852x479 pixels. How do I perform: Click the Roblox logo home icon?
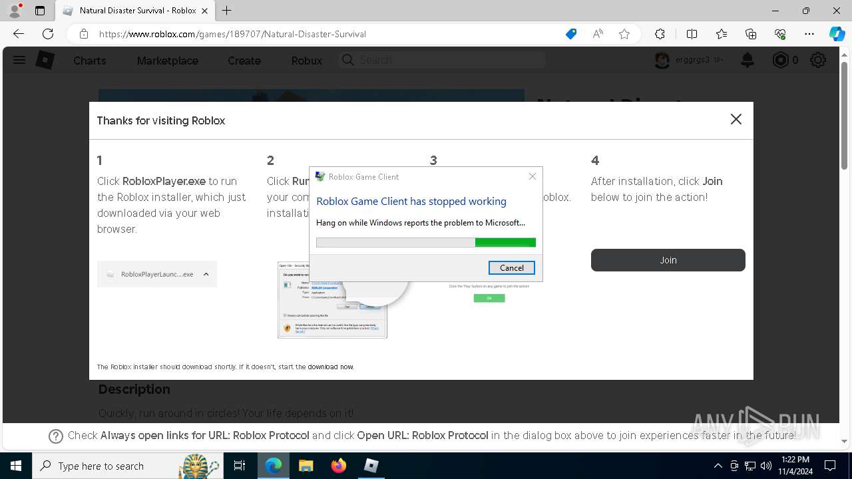coord(45,60)
